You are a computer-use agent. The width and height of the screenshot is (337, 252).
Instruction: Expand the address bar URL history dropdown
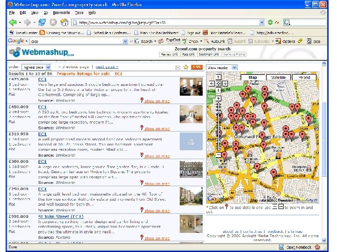coord(262,22)
